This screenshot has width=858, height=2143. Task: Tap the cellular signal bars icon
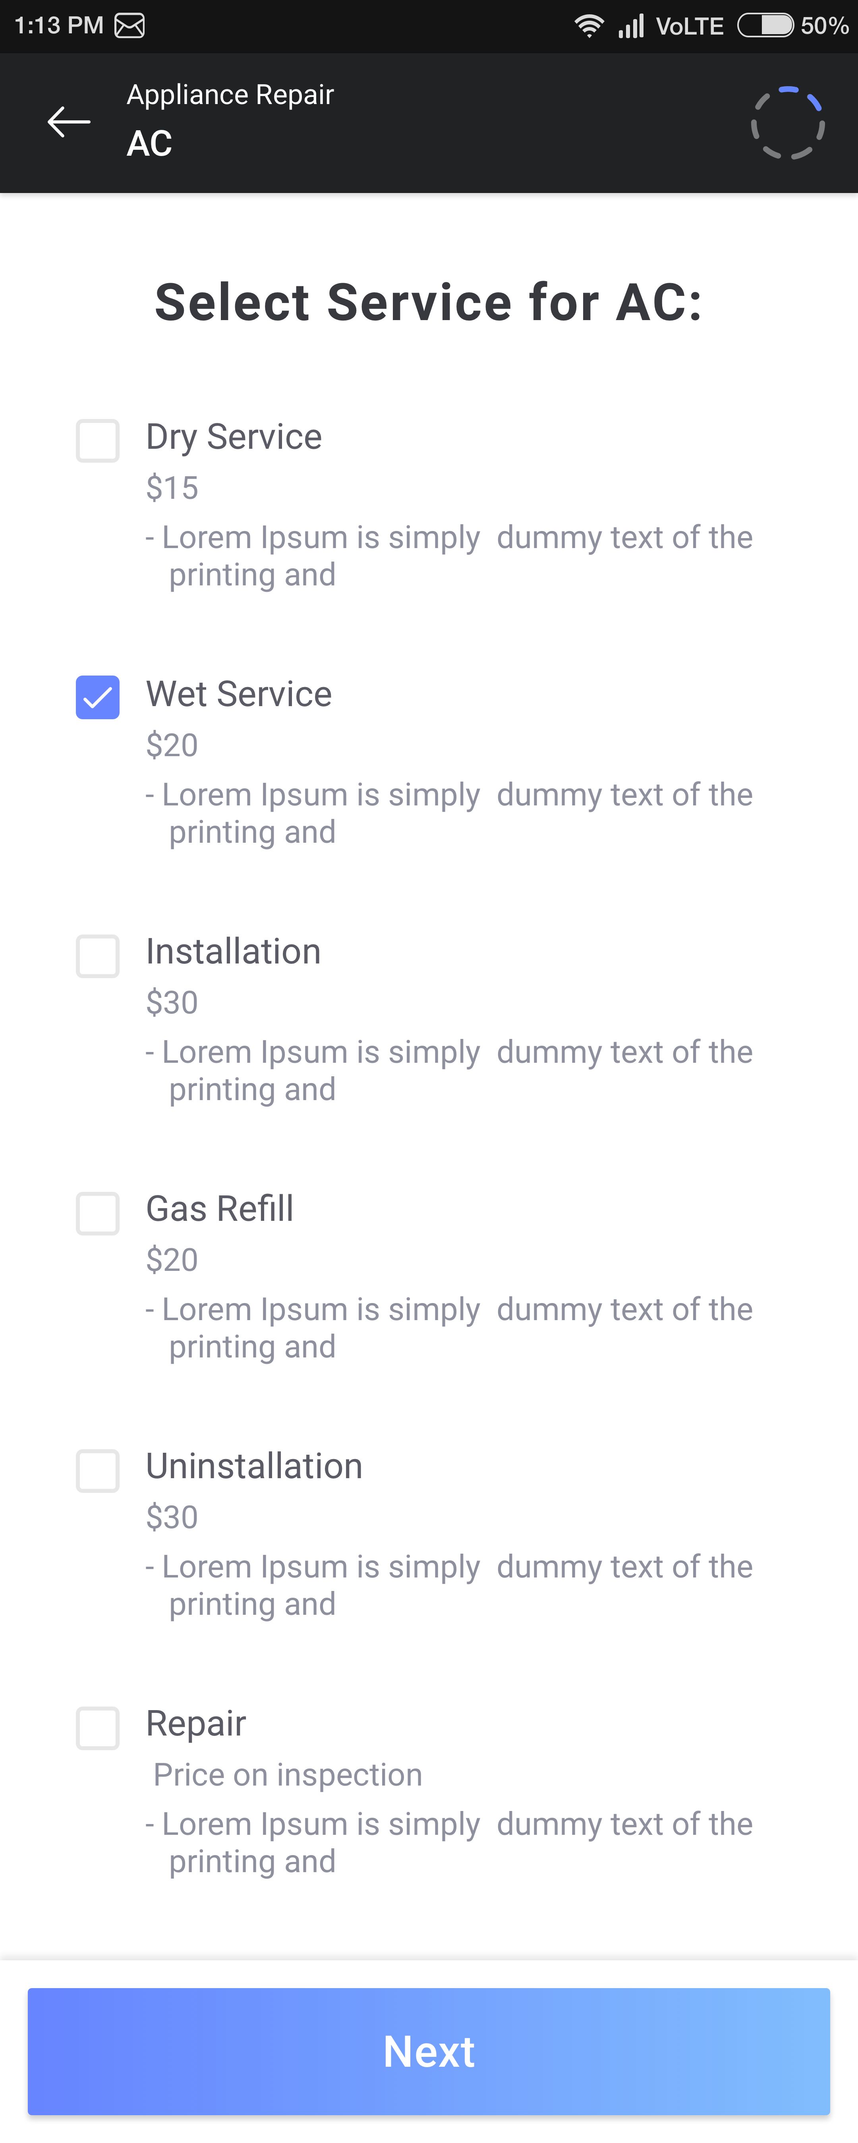tap(631, 26)
